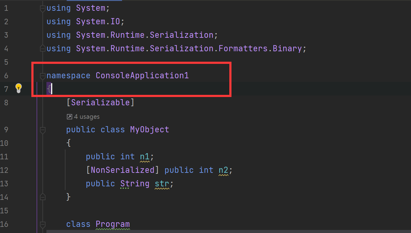Click the underlined n1 field identifier
The image size is (411, 233).
145,157
